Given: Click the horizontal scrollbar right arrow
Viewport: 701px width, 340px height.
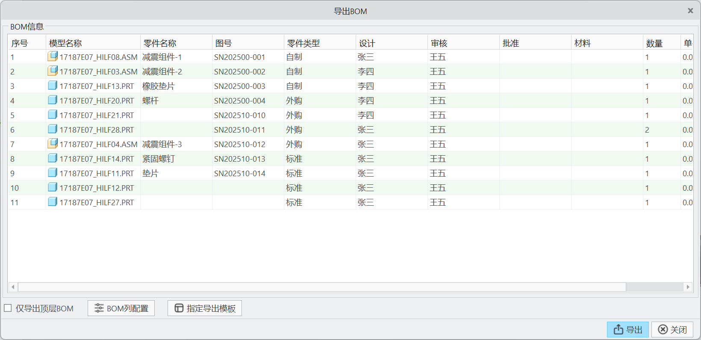Looking at the screenshot, I should click(x=688, y=287).
